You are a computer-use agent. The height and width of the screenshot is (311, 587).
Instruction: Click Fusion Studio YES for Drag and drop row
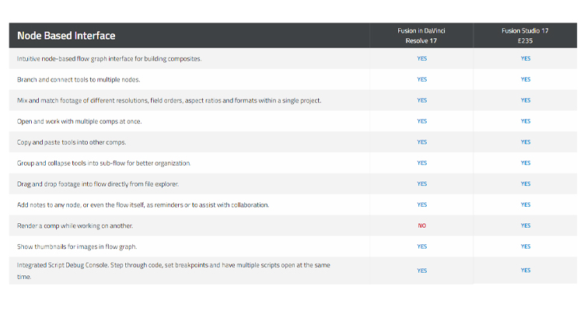point(526,184)
